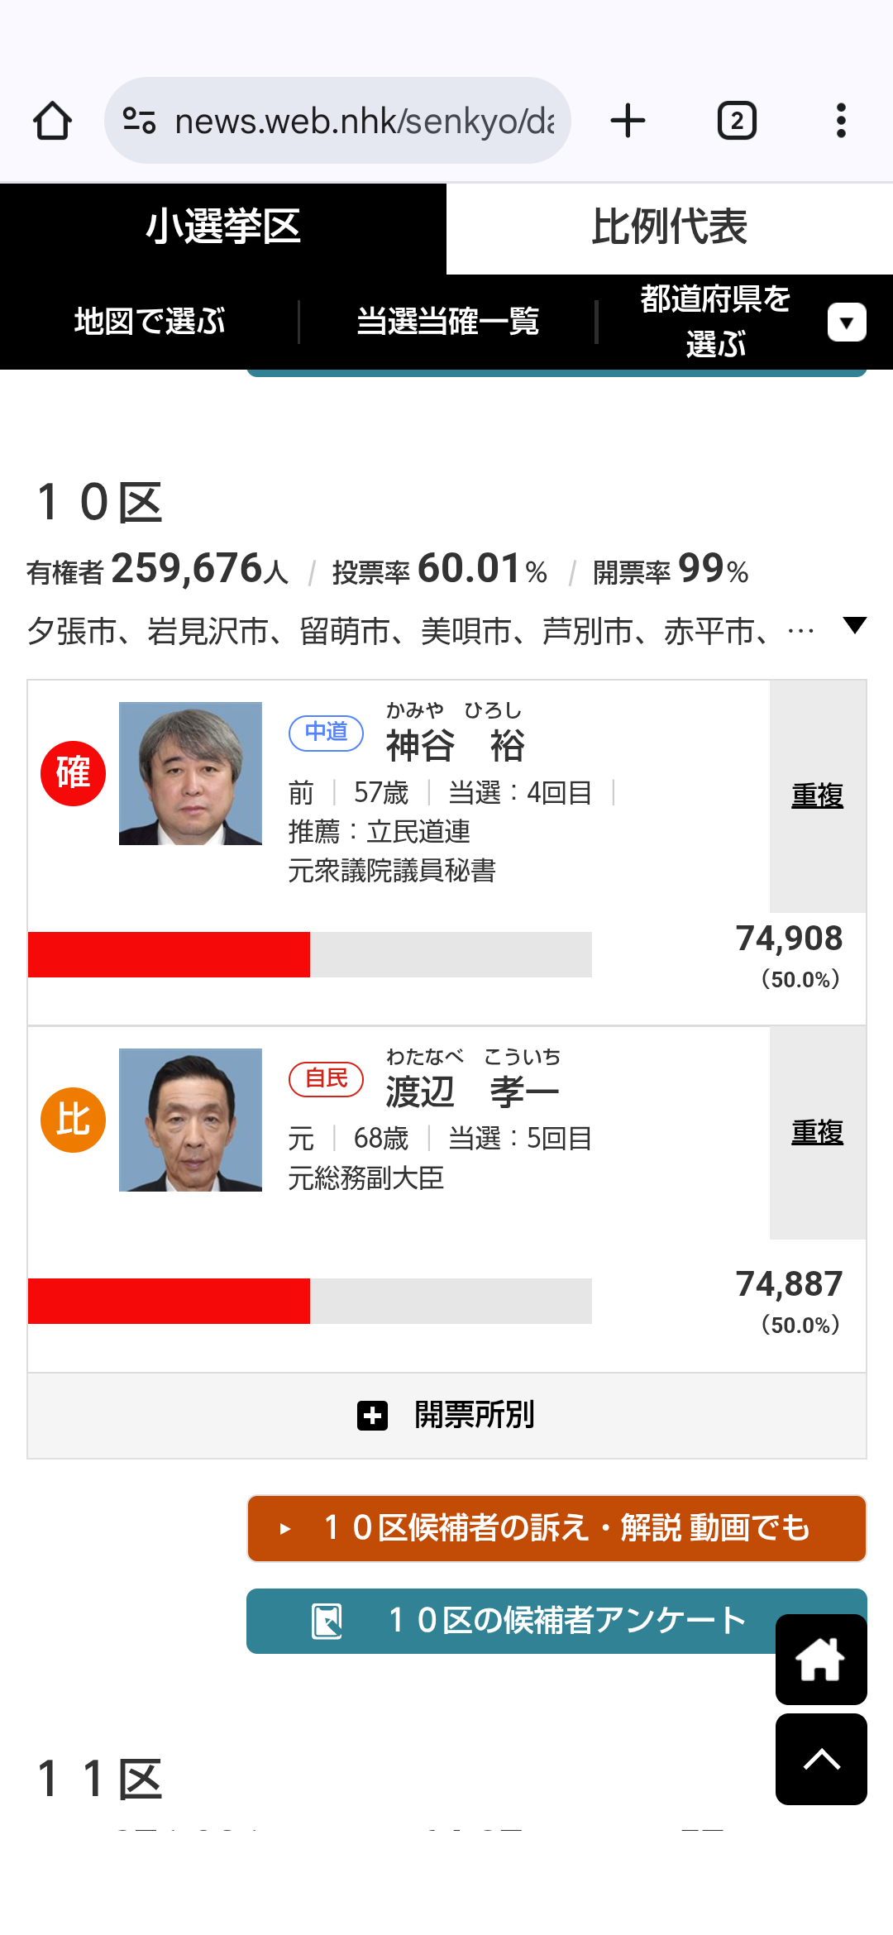
Task: Tap the orange 比 proportional badge
Action: point(73,1120)
